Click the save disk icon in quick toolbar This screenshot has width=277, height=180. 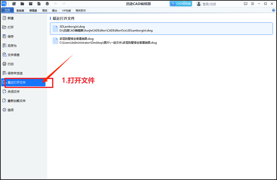click(31, 4)
